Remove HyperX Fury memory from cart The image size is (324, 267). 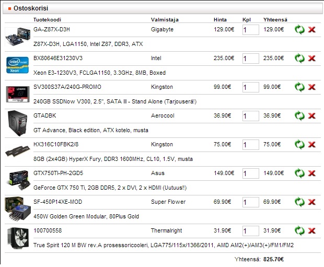tap(311, 144)
